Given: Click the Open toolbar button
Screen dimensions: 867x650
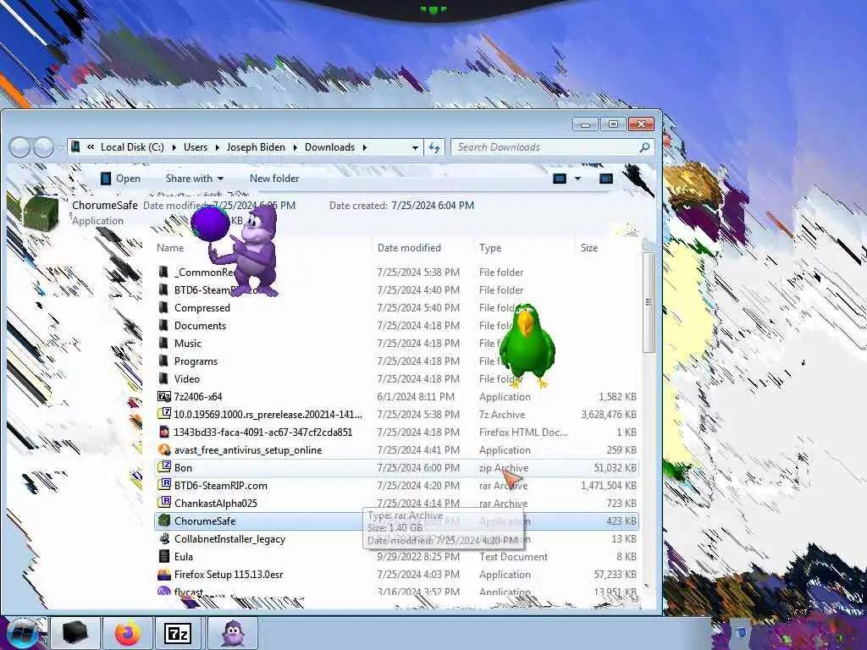Looking at the screenshot, I should [120, 179].
